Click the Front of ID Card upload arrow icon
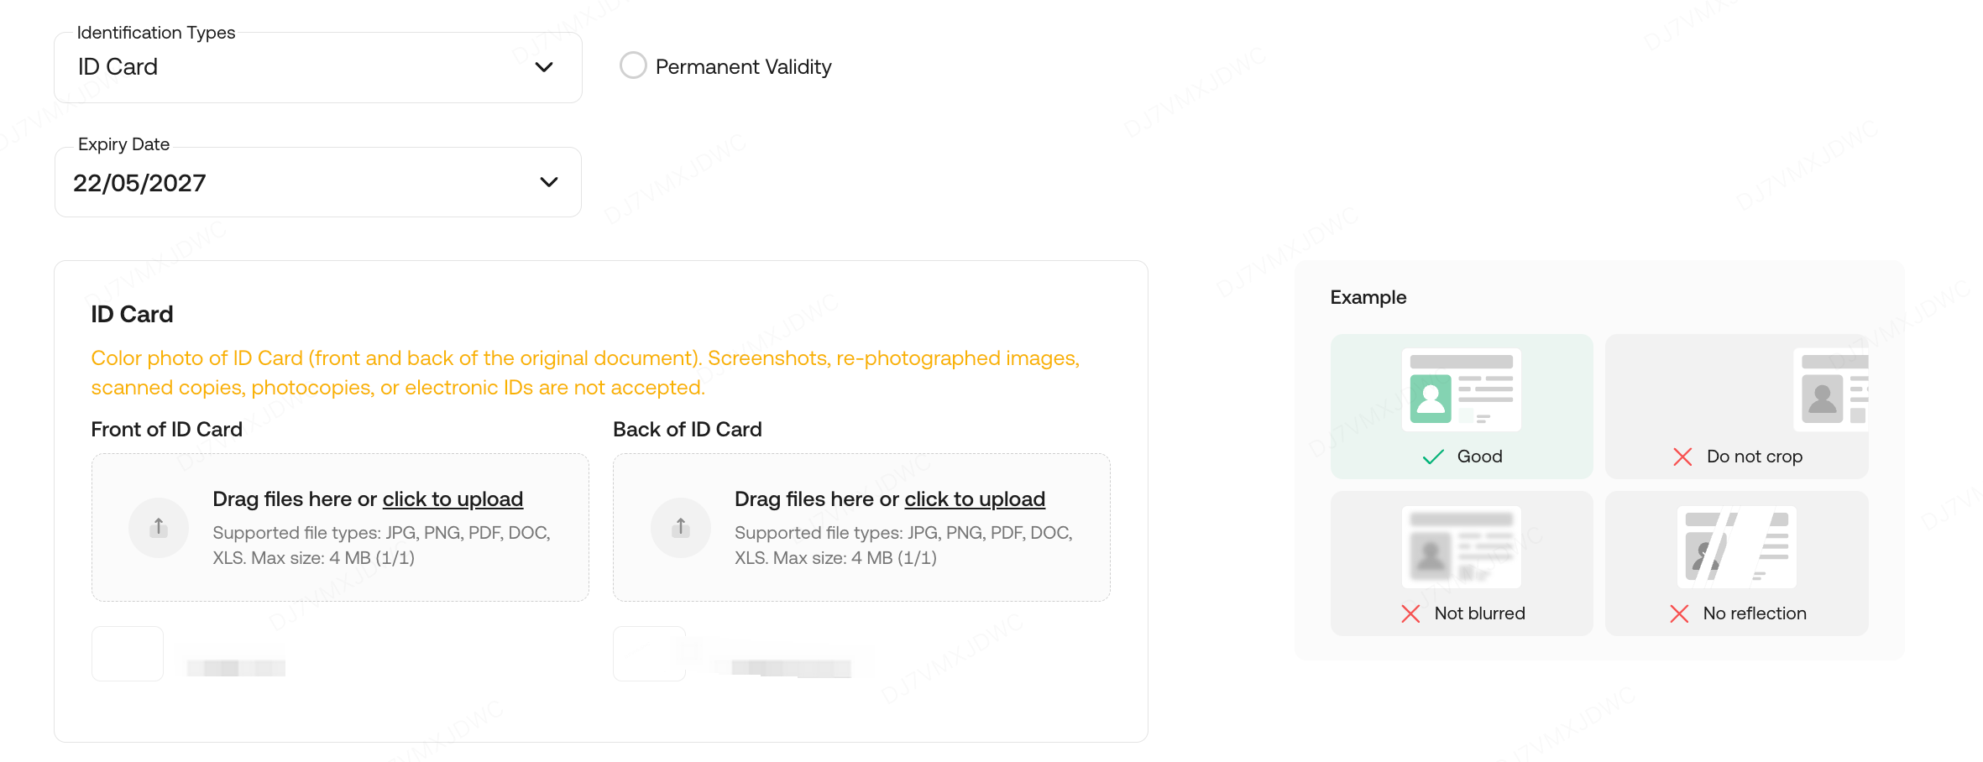Image resolution: width=1983 pixels, height=762 pixels. click(x=159, y=528)
